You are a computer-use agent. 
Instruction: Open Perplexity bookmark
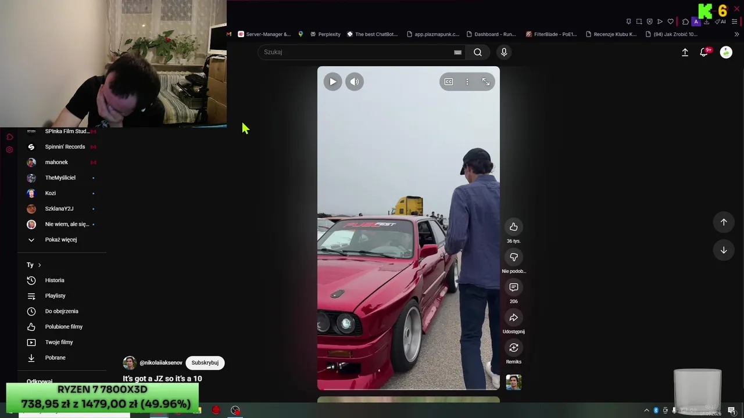(325, 34)
